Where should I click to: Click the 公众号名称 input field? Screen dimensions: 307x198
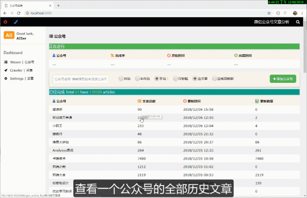[80, 79]
